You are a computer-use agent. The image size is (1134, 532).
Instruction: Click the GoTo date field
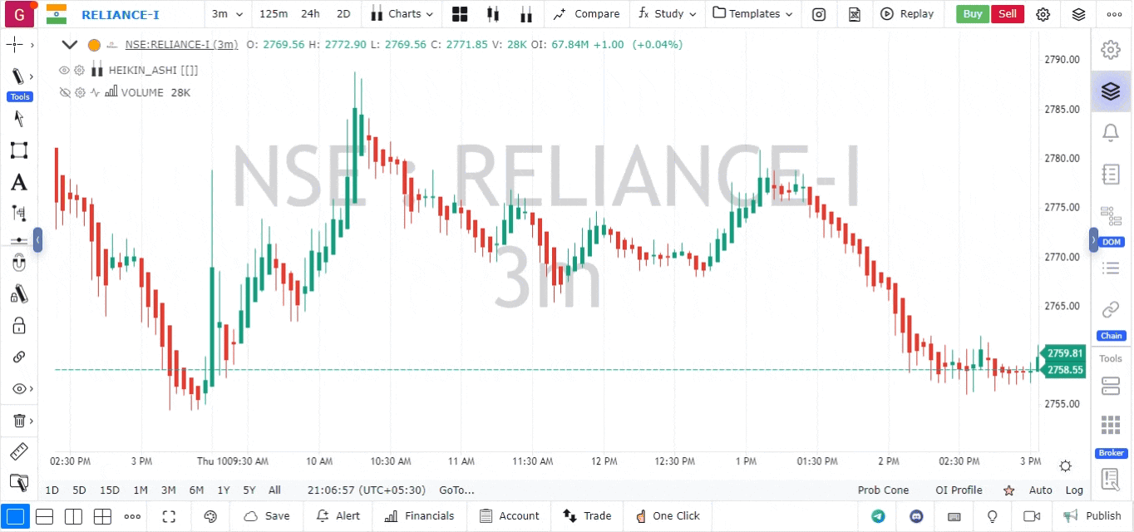point(456,490)
